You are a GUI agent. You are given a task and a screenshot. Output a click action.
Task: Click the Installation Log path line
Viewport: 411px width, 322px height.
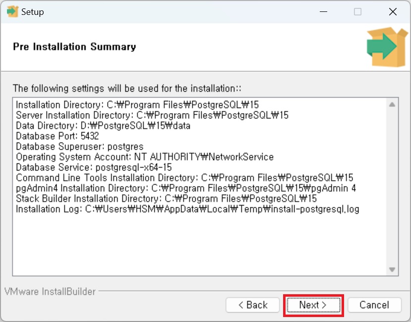187,209
